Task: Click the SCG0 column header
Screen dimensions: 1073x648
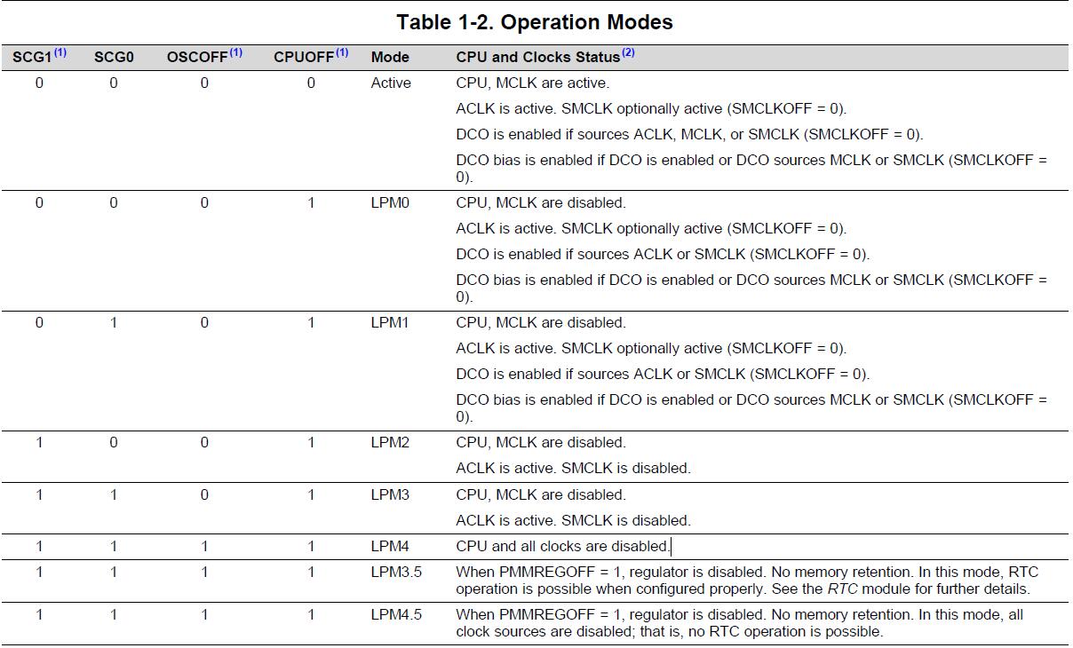Action: click(114, 57)
